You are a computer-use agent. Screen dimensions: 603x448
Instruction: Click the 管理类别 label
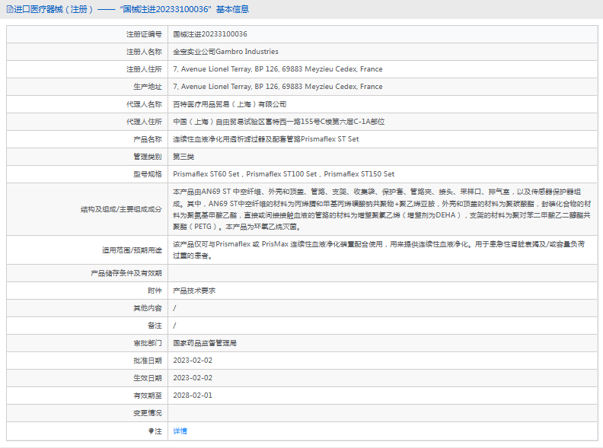point(148,157)
